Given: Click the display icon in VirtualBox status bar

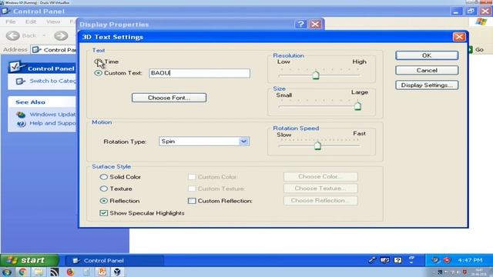Looking at the screenshot, I should pos(384,260).
